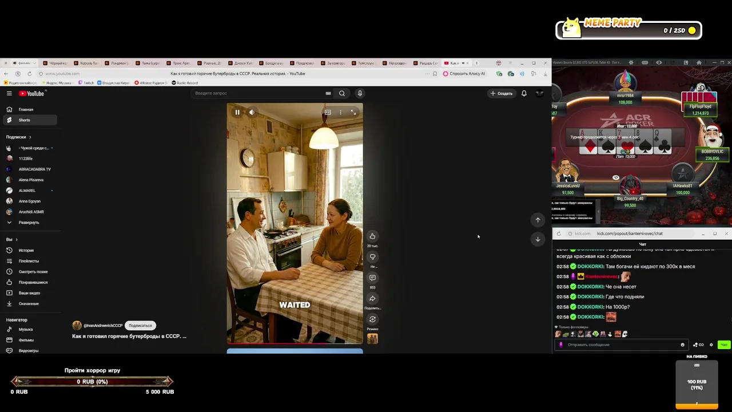The width and height of the screenshot is (732, 412).
Task: Open @IvanAndreevichCCCP channel name
Action: click(103, 326)
